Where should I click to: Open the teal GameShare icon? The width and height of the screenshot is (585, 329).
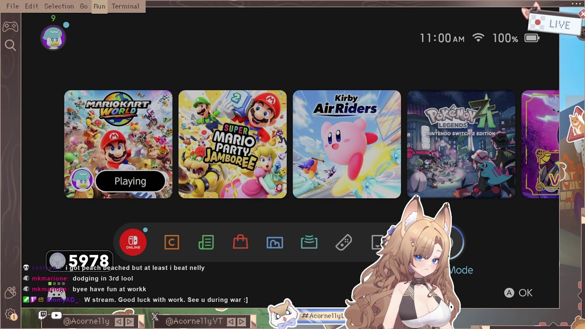click(x=309, y=242)
